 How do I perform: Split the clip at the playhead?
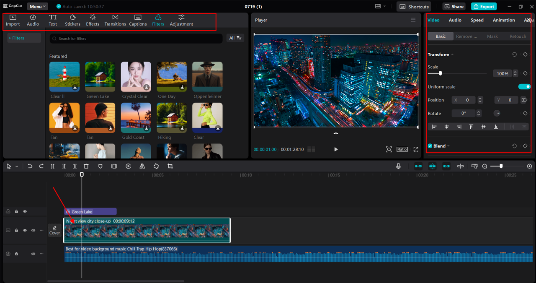(x=52, y=166)
